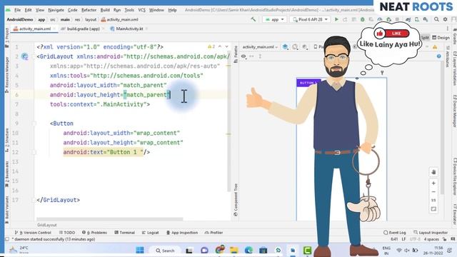Screen dimensions: 457x257
Task: Select the Design Surface layers icon
Action: click(286, 47)
